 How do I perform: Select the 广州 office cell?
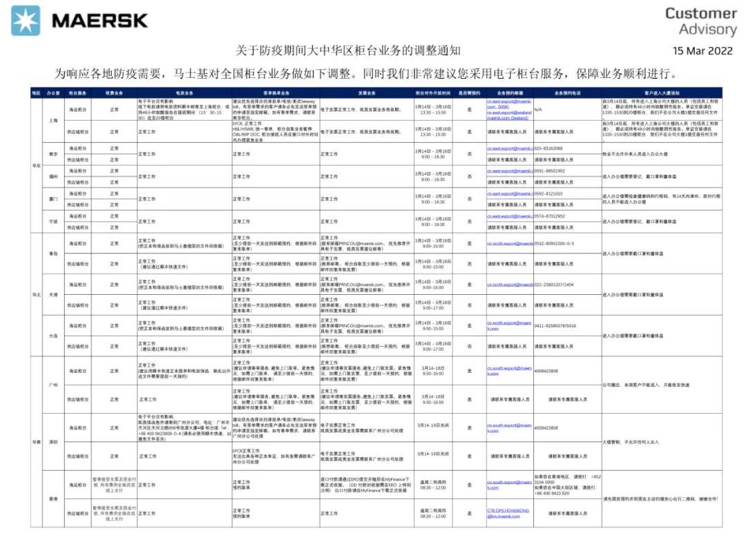[53, 385]
